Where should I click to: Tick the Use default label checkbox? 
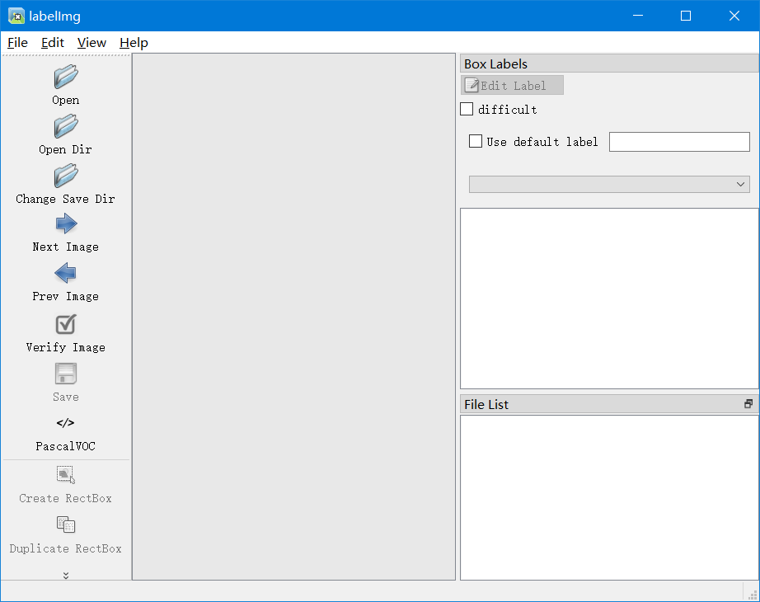click(476, 141)
